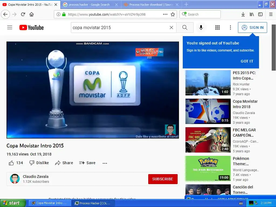The image size is (276, 207).
Task: Open the YouTube apps grid
Action: (218, 27)
